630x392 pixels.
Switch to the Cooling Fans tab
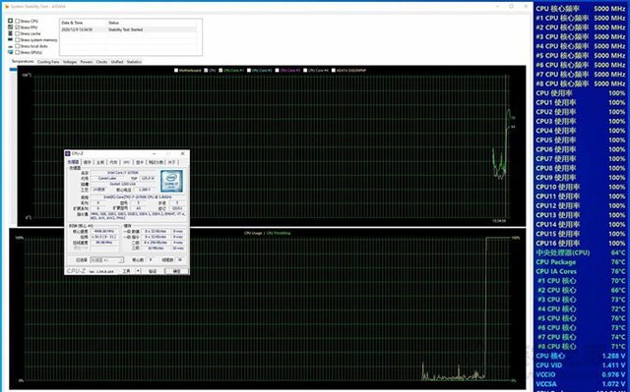coord(48,62)
